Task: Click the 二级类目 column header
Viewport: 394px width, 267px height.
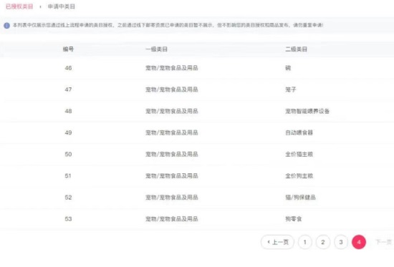Action: [x=296, y=49]
